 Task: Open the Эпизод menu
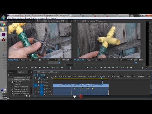click(27, 18)
